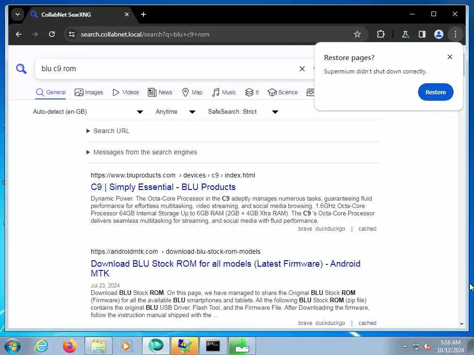Click the browser forward arrow
This screenshot has width=474, height=355.
click(x=35, y=34)
